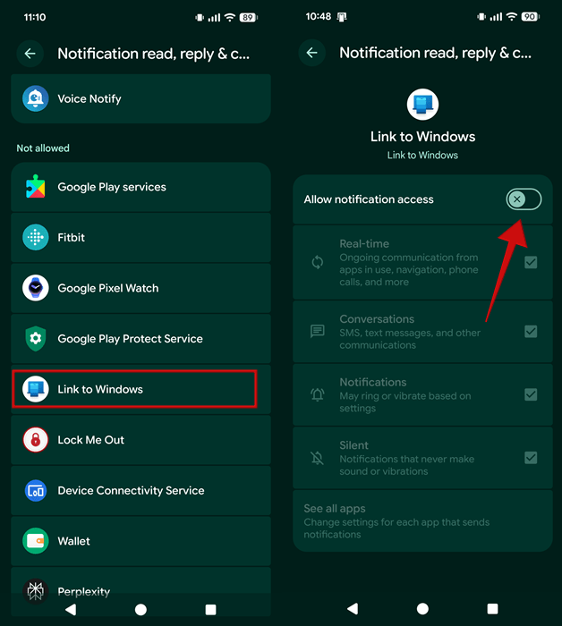Image resolution: width=562 pixels, height=626 pixels.
Task: Tap the Real-time sync arrows icon
Action: tap(318, 262)
